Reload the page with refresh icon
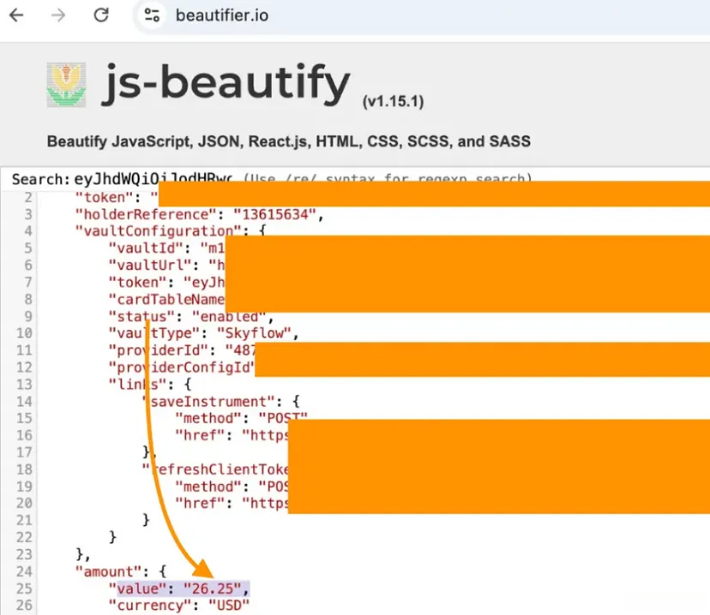This screenshot has width=710, height=615. [101, 15]
